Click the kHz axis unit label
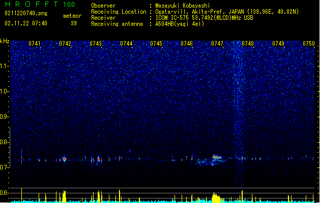Viewport: 320px width, 203px height. coord(5,41)
